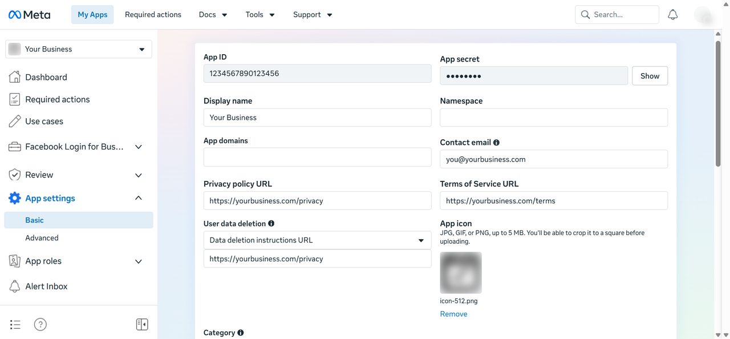Click the icon-512.png file name
This screenshot has height=339, width=730.
[459, 301]
